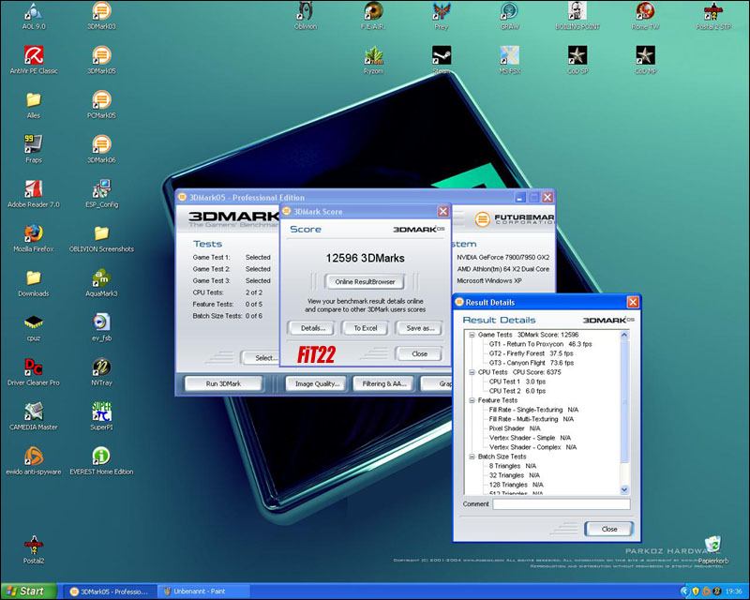Collapse the Batch Size Tests node
The height and width of the screenshot is (600, 750).
coord(472,457)
